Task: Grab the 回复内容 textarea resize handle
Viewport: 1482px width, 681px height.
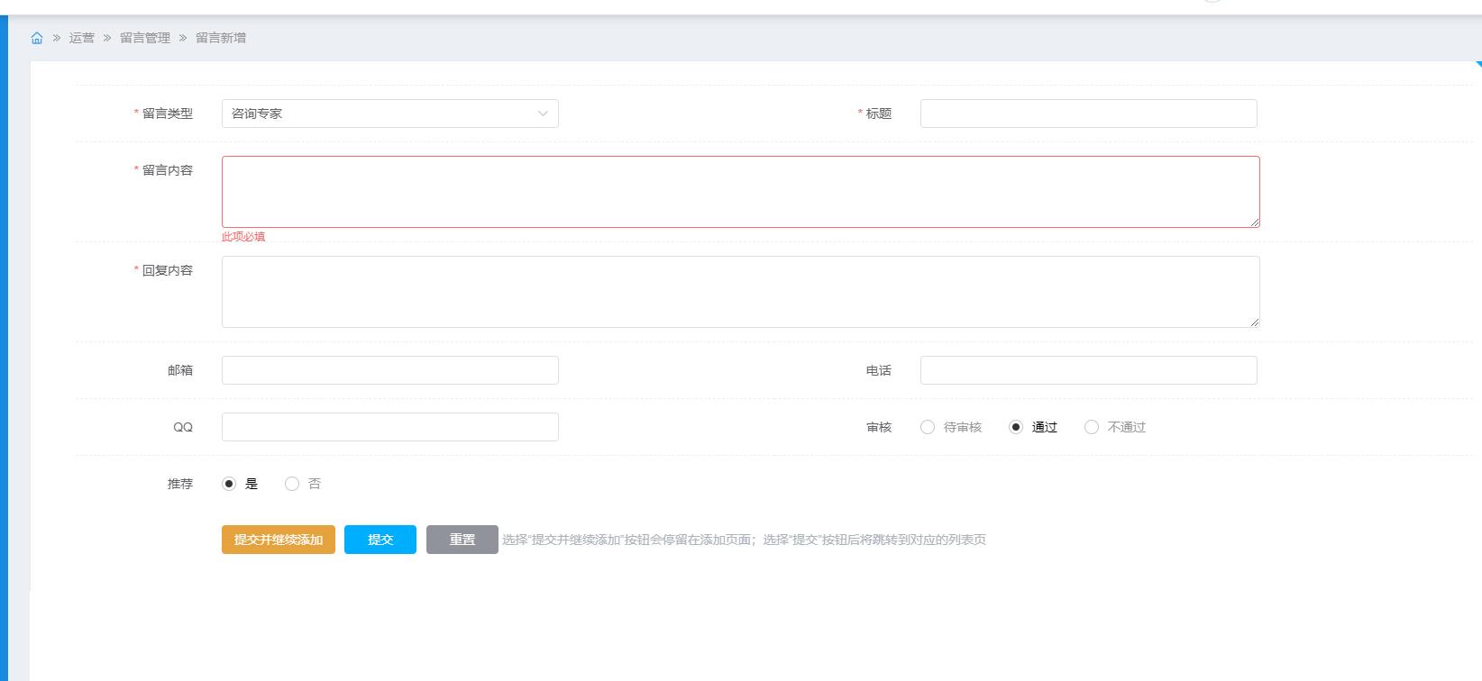Action: coord(1254,322)
